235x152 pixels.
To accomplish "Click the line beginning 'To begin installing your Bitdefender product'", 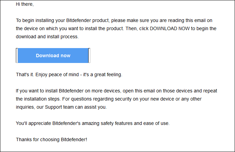I will 114,20.
